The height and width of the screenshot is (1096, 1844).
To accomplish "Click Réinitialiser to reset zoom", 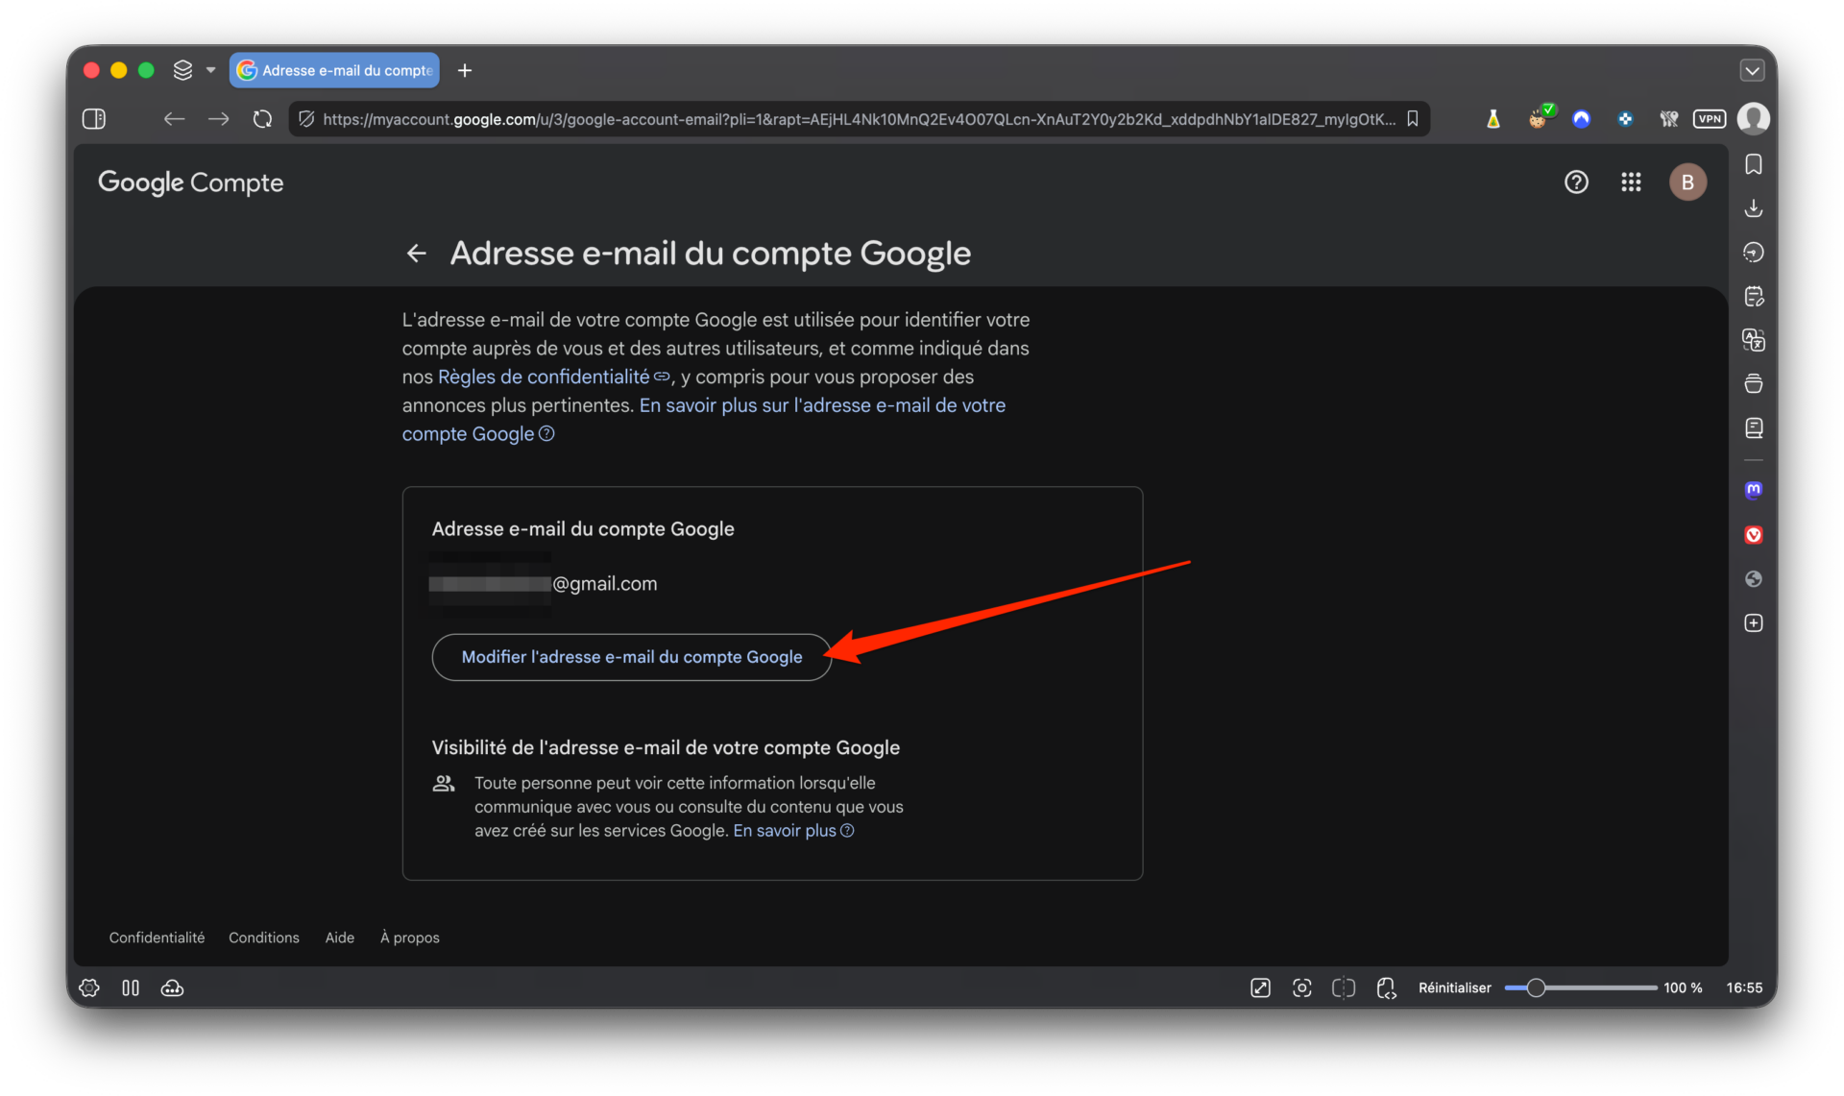I will tap(1454, 987).
